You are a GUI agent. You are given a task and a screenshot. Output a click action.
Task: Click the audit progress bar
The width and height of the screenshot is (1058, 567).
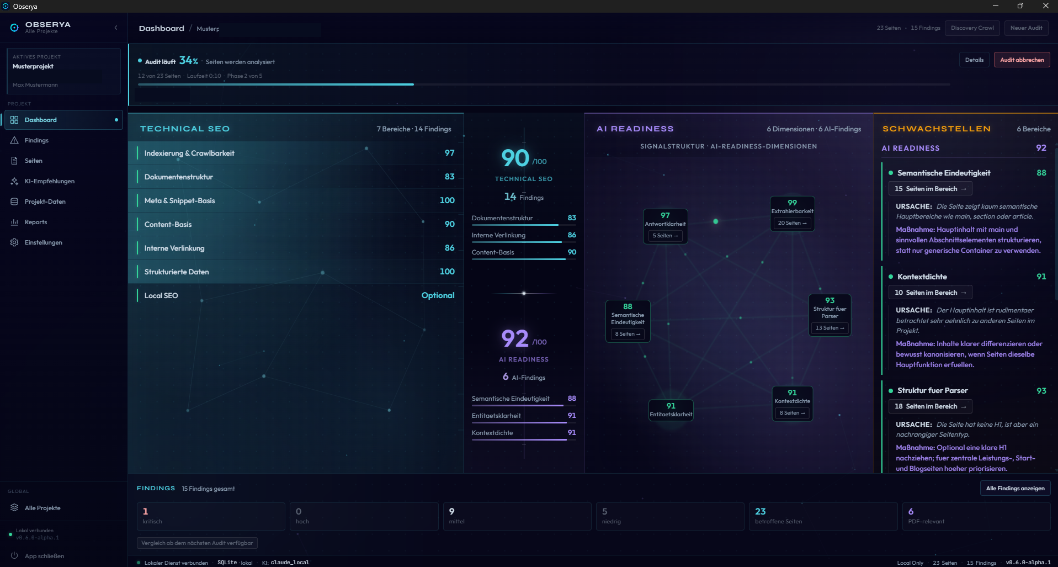click(544, 84)
